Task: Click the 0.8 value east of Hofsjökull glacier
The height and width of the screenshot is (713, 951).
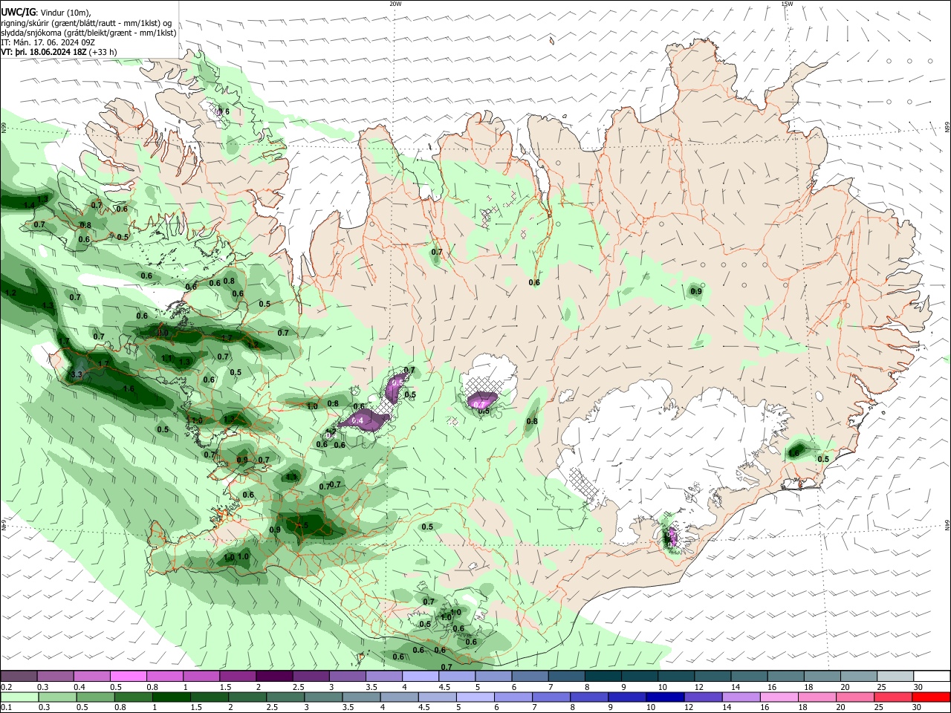Action: pos(532,422)
